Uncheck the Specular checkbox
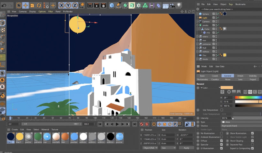Viewport: 262px width, 153px height. point(222,145)
